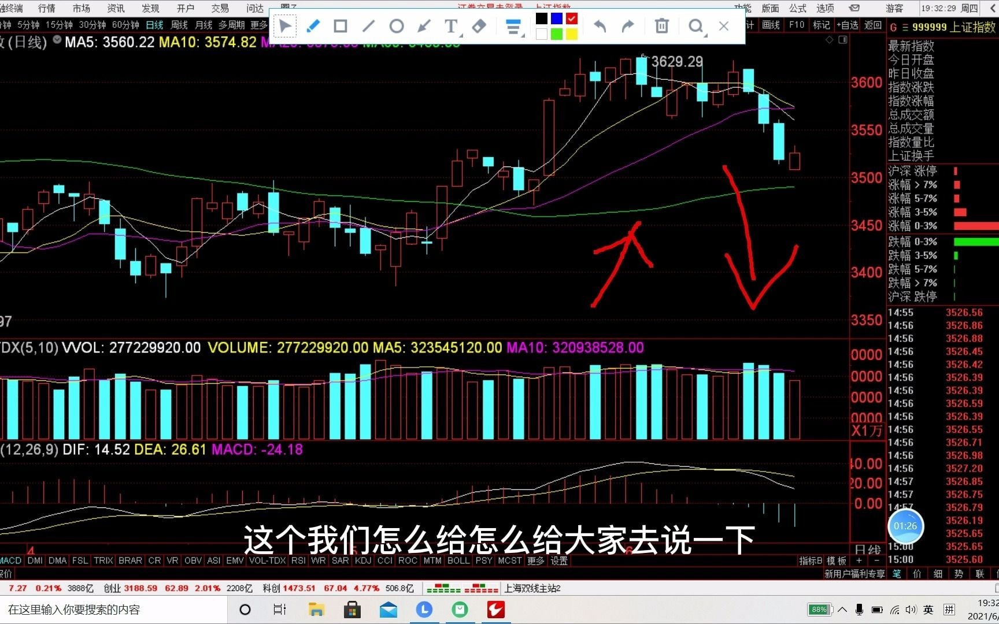Open the 版面 menu
The width and height of the screenshot is (999, 624).
coord(770,8)
